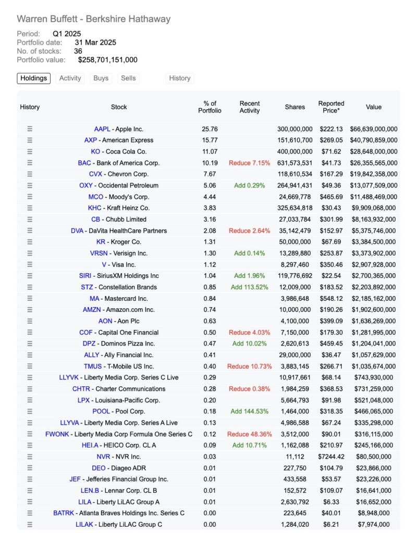Select the Holdings tab
Viewport: 405px width, 533px height.
tap(34, 78)
